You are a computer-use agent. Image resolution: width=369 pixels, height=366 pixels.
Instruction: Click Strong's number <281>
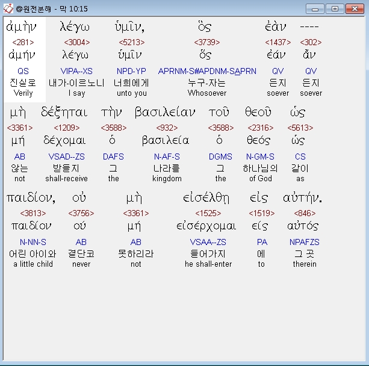[23, 42]
